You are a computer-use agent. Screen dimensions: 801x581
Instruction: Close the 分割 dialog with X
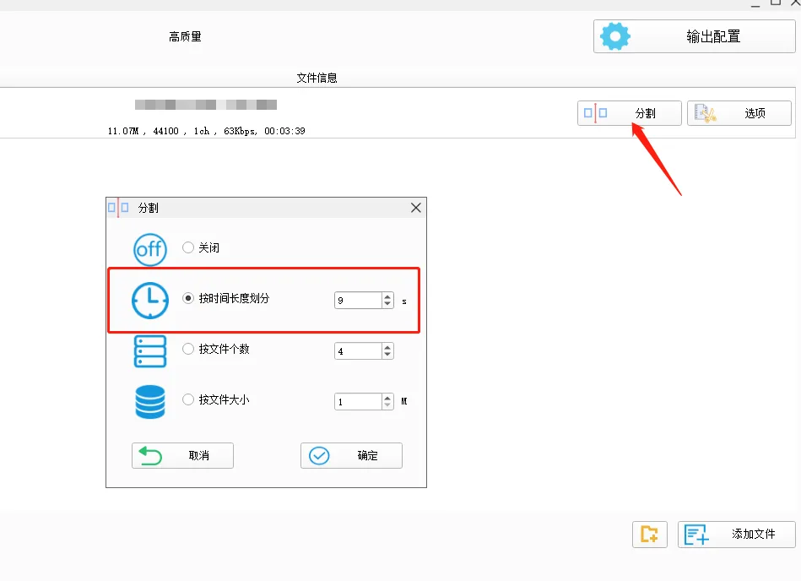click(416, 208)
